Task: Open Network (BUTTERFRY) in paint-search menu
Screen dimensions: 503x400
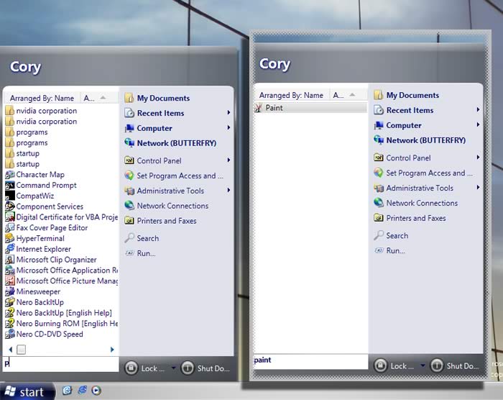Action: tap(420, 140)
